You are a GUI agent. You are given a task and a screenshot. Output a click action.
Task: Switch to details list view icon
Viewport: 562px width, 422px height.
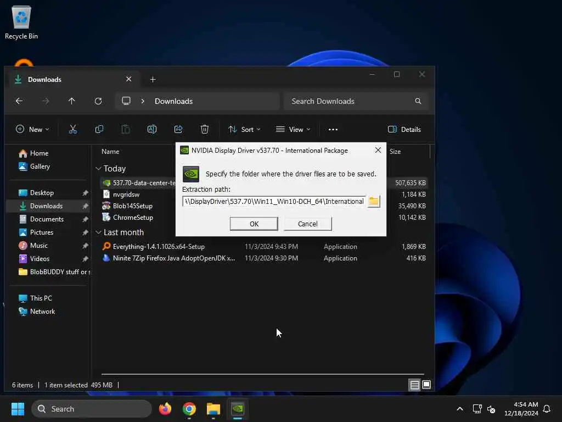[x=415, y=385]
